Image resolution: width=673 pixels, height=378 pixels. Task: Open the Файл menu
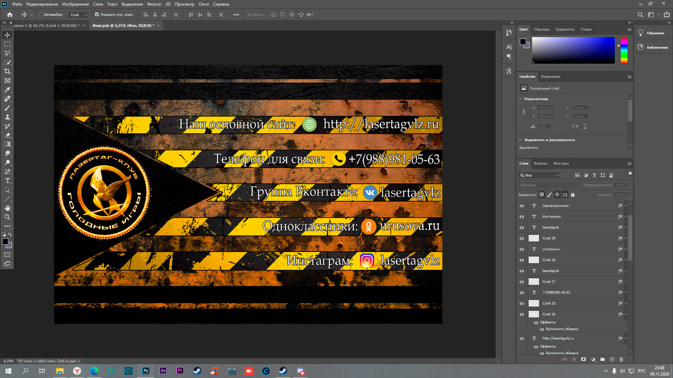(x=17, y=4)
